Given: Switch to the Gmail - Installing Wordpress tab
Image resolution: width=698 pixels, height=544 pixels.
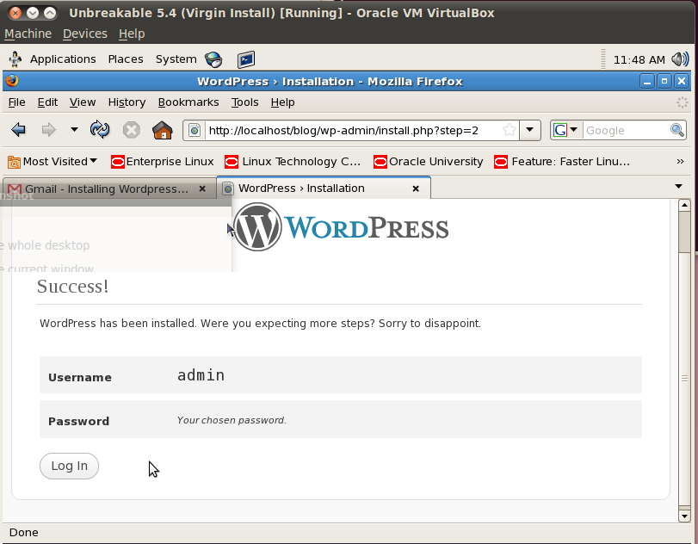Looking at the screenshot, I should (x=108, y=189).
